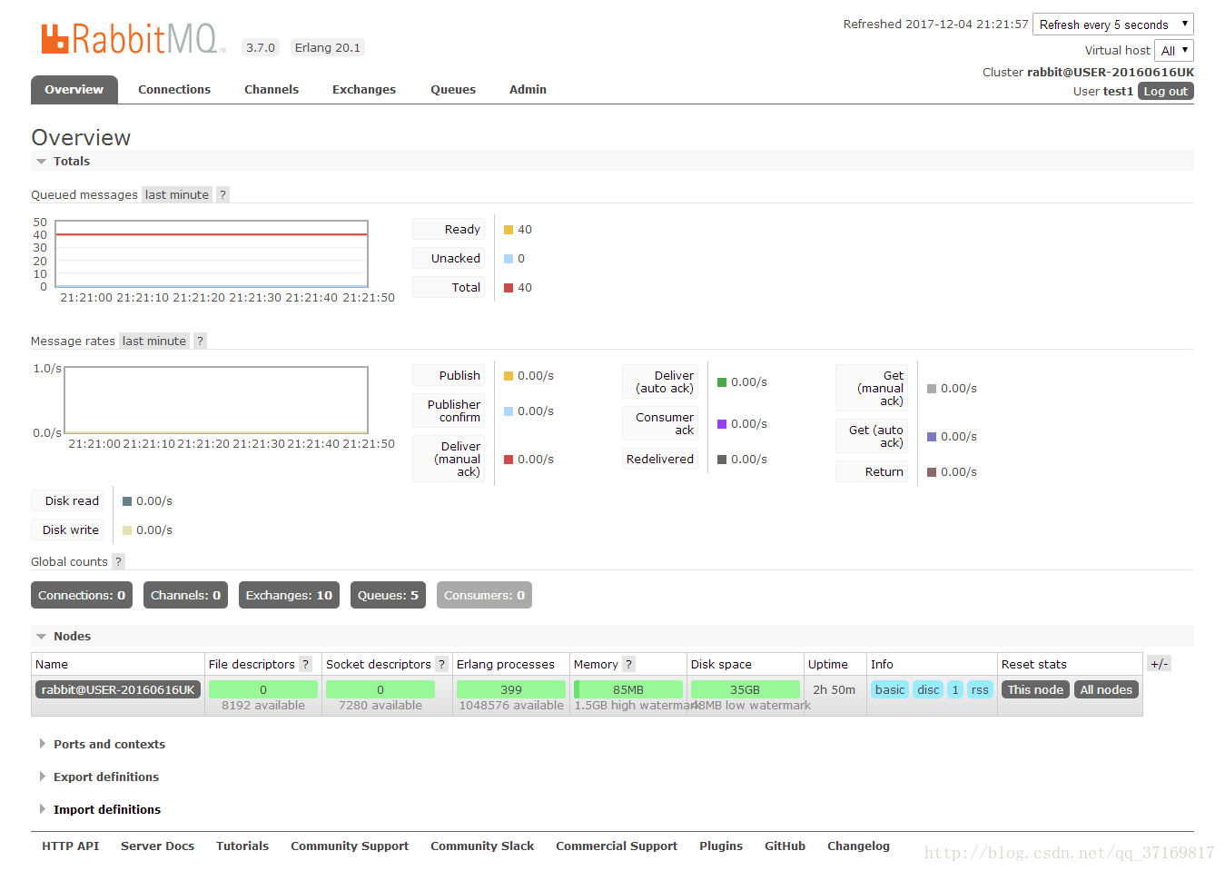Image resolution: width=1225 pixels, height=871 pixels.
Task: Switch to the Queues tab
Action: (x=453, y=89)
